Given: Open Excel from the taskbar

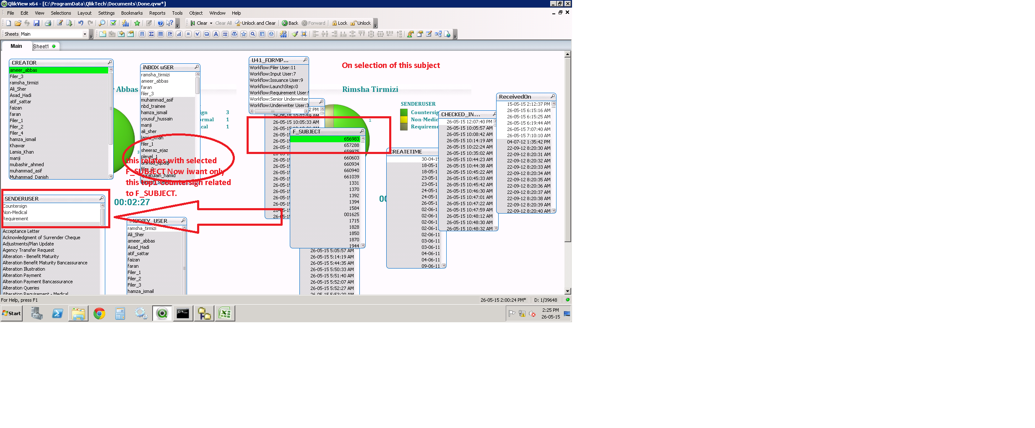Looking at the screenshot, I should click(x=225, y=313).
